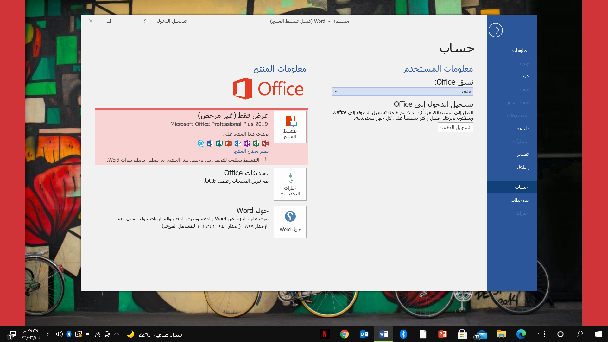This screenshot has height=342, width=608.
Task: Click the 'Microsoft Office Professional Plus 2019' text
Action: (x=219, y=124)
